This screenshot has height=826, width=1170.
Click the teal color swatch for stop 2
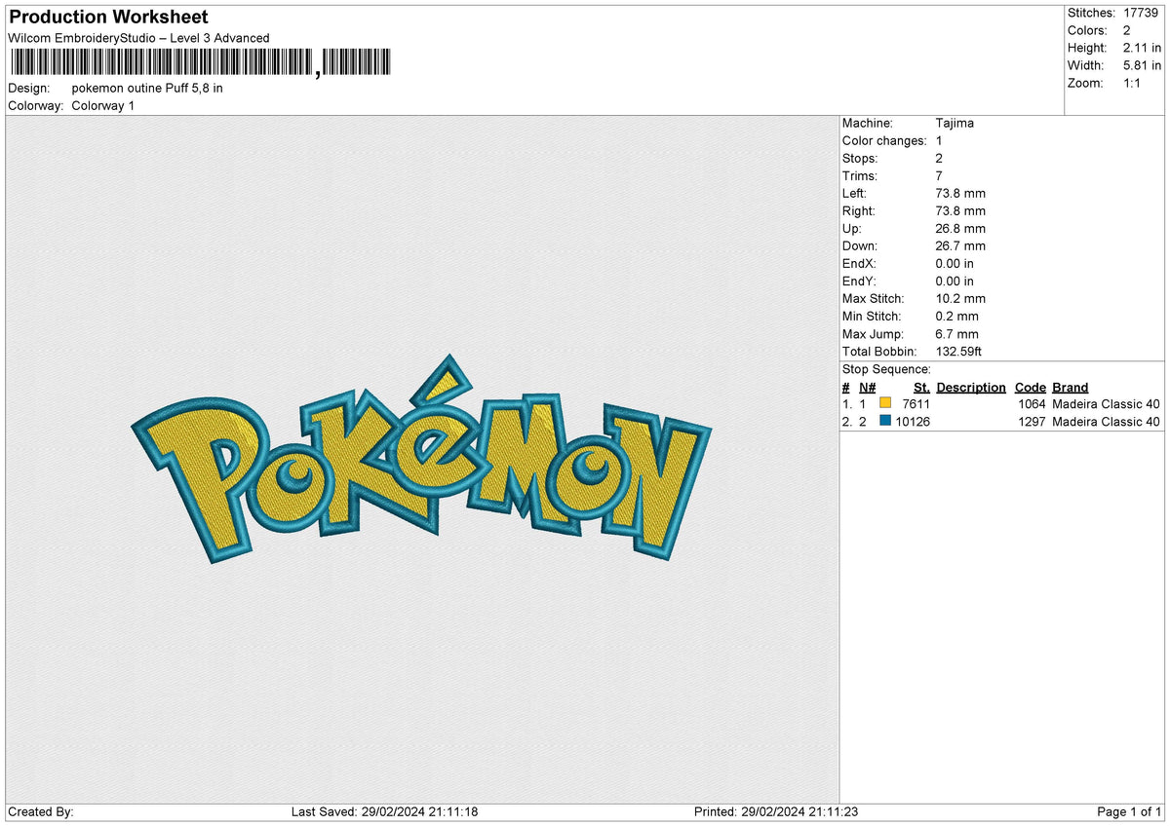point(885,421)
